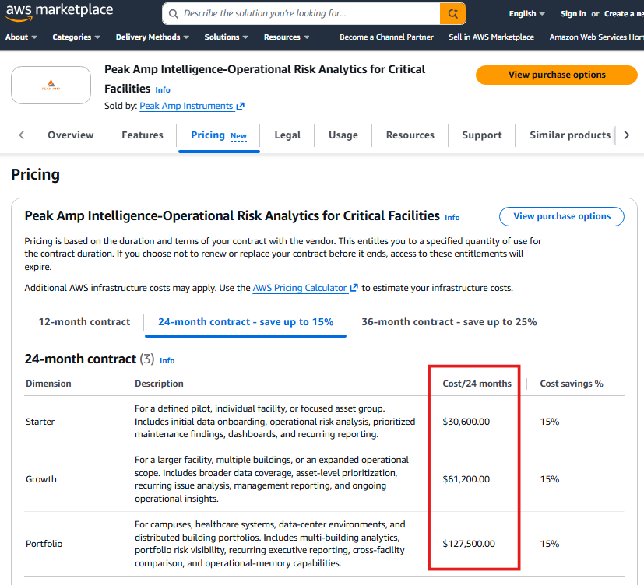Image resolution: width=644 pixels, height=585 pixels.
Task: Switch to the Usage tab
Action: [343, 135]
